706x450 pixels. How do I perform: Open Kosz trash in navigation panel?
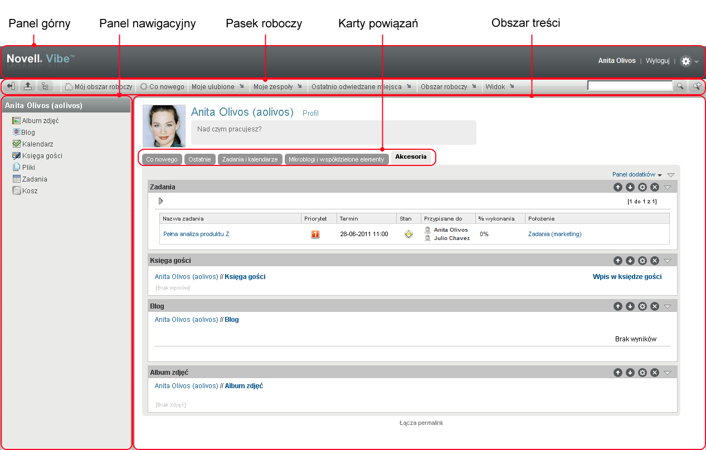pos(30,190)
